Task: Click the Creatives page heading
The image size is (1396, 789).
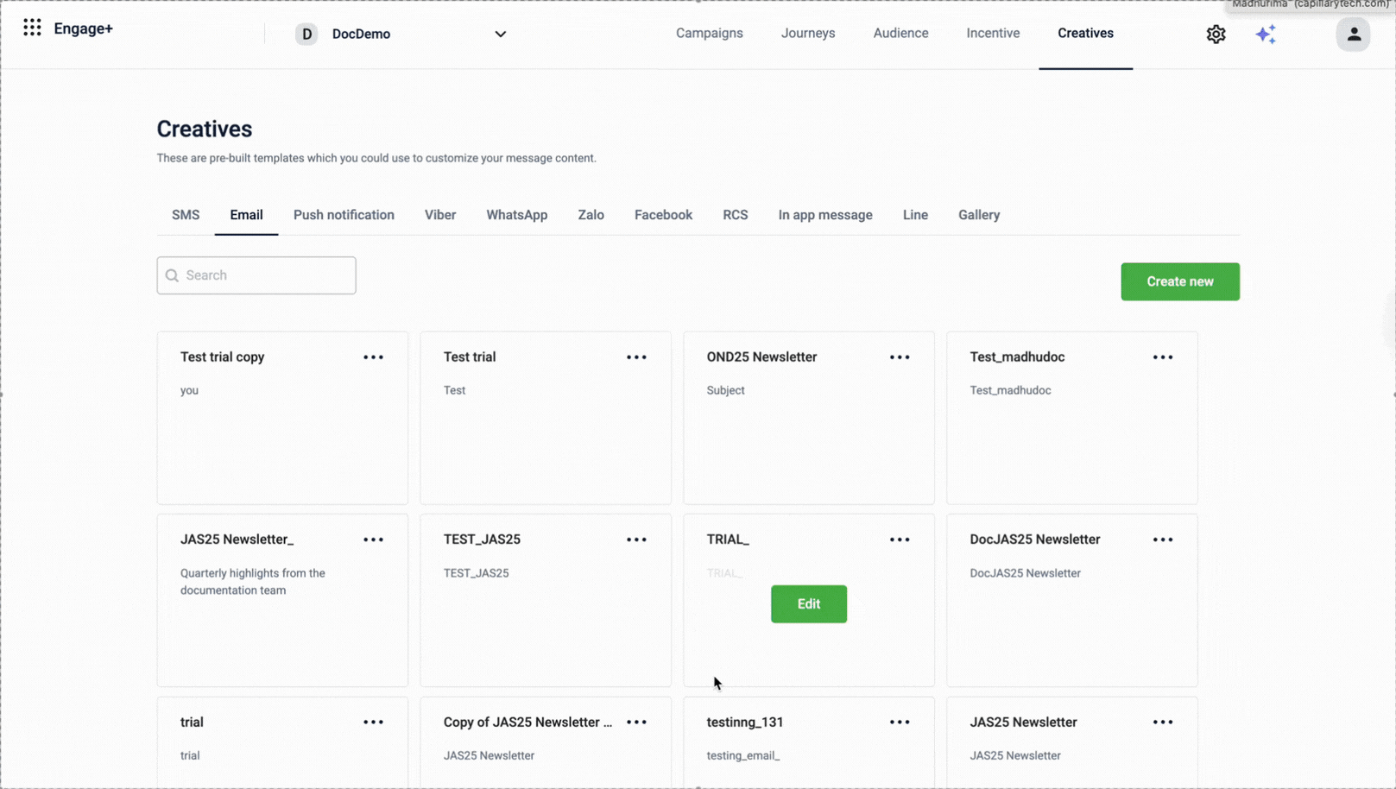Action: (x=205, y=129)
